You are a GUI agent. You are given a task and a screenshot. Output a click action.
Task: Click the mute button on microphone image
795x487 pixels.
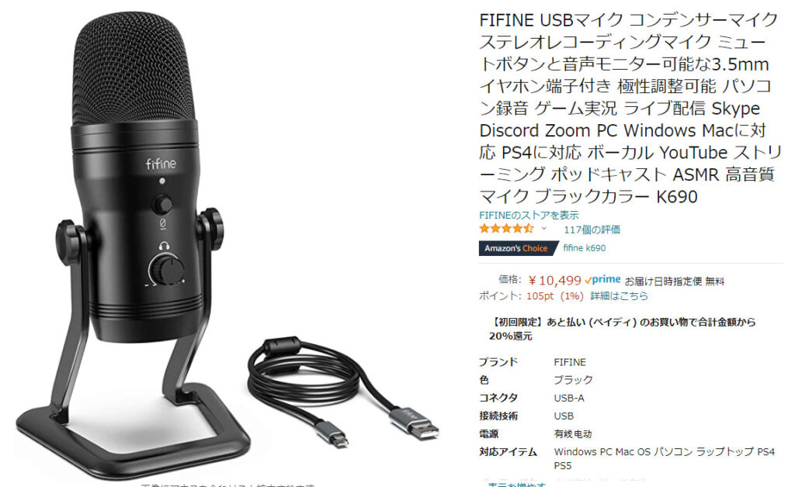[x=162, y=204]
